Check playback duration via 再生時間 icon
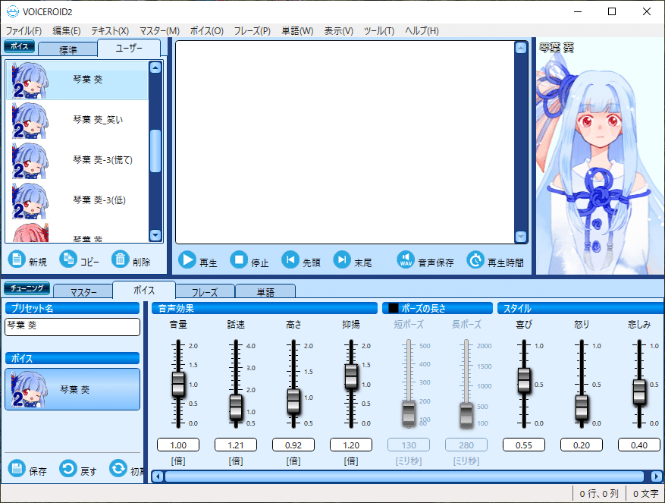The width and height of the screenshot is (665, 503). point(475,259)
